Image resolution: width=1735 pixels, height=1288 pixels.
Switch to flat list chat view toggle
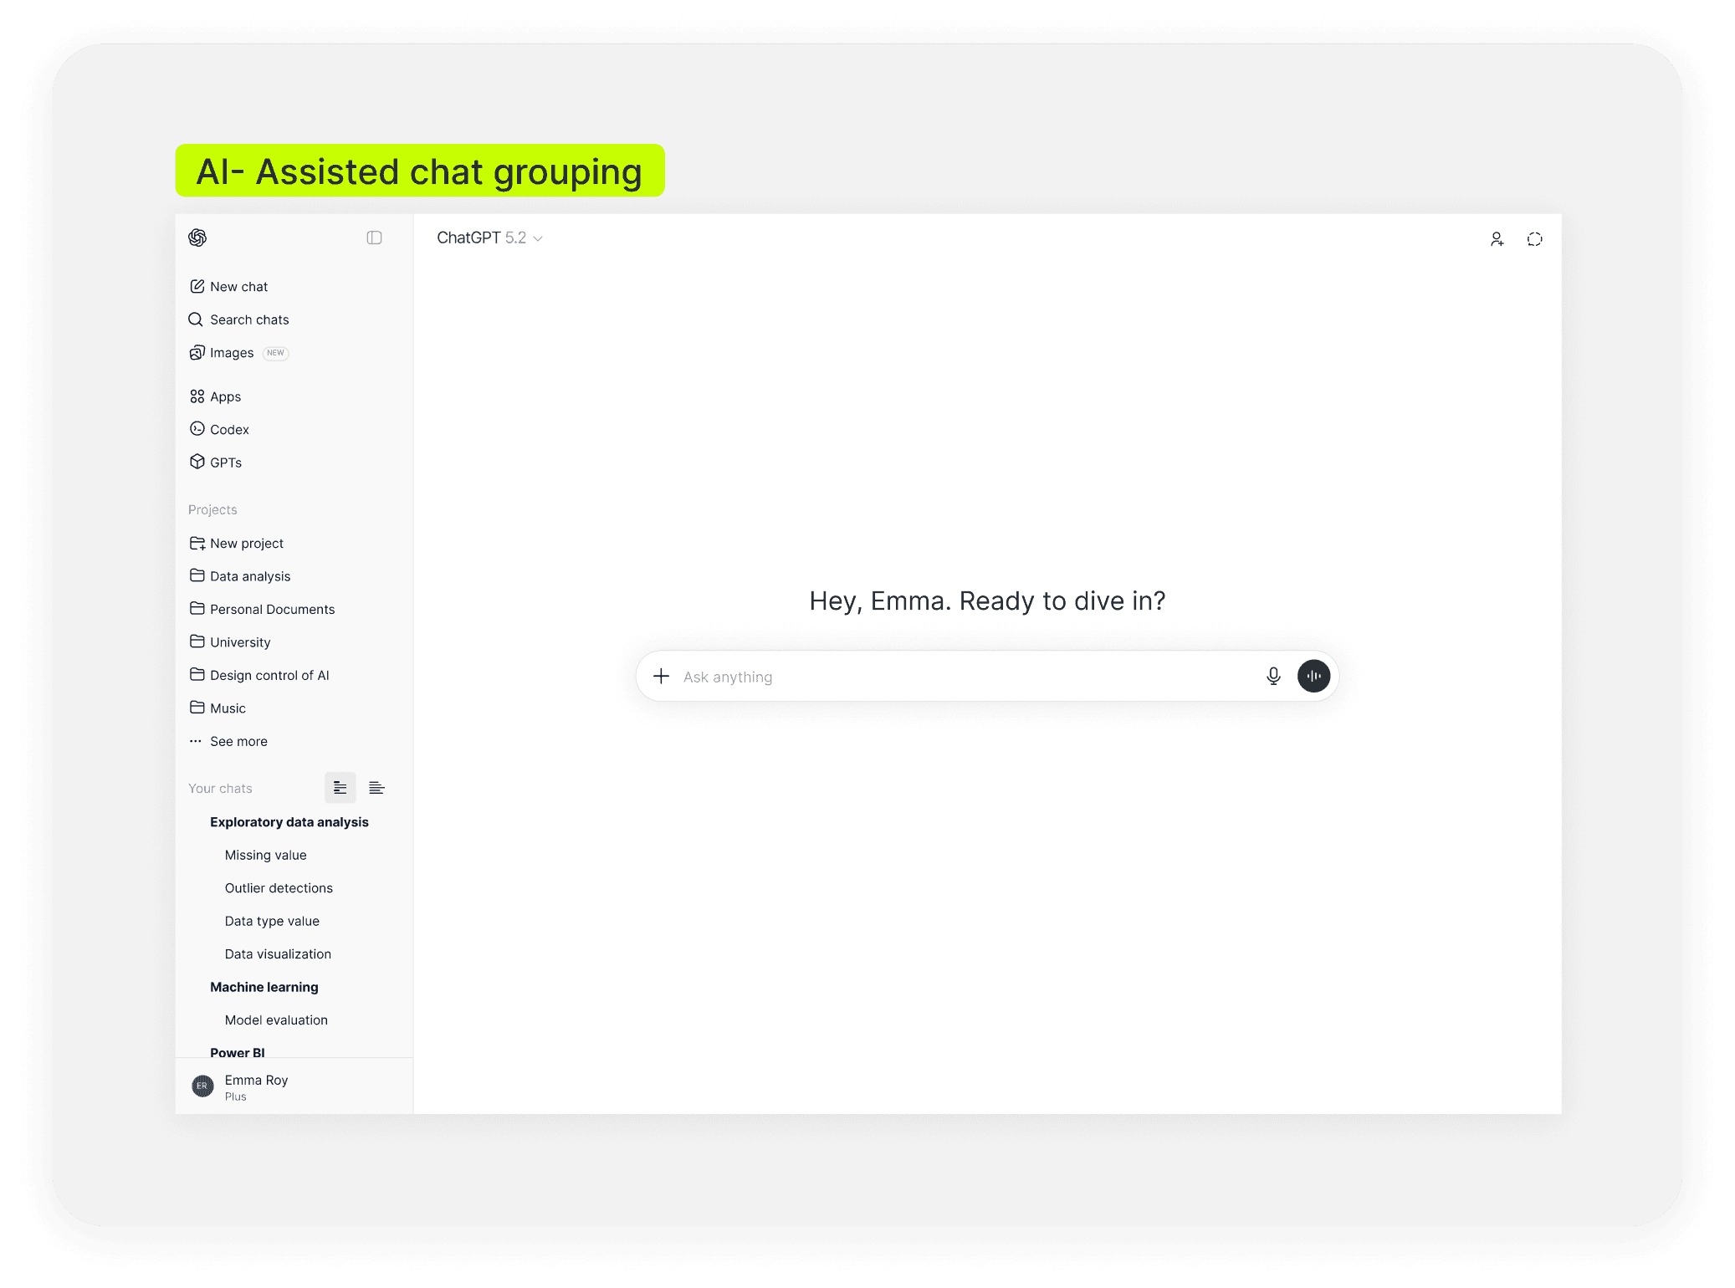(x=376, y=788)
